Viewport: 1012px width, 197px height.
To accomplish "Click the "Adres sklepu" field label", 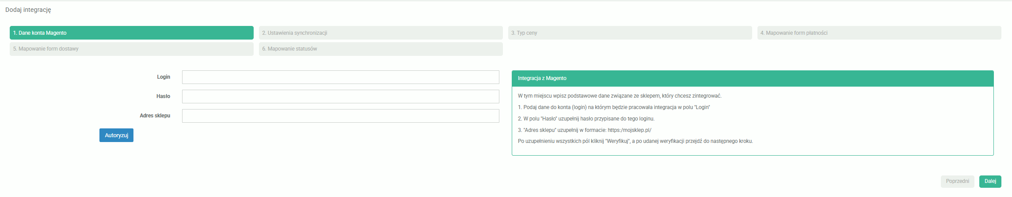I will [155, 116].
